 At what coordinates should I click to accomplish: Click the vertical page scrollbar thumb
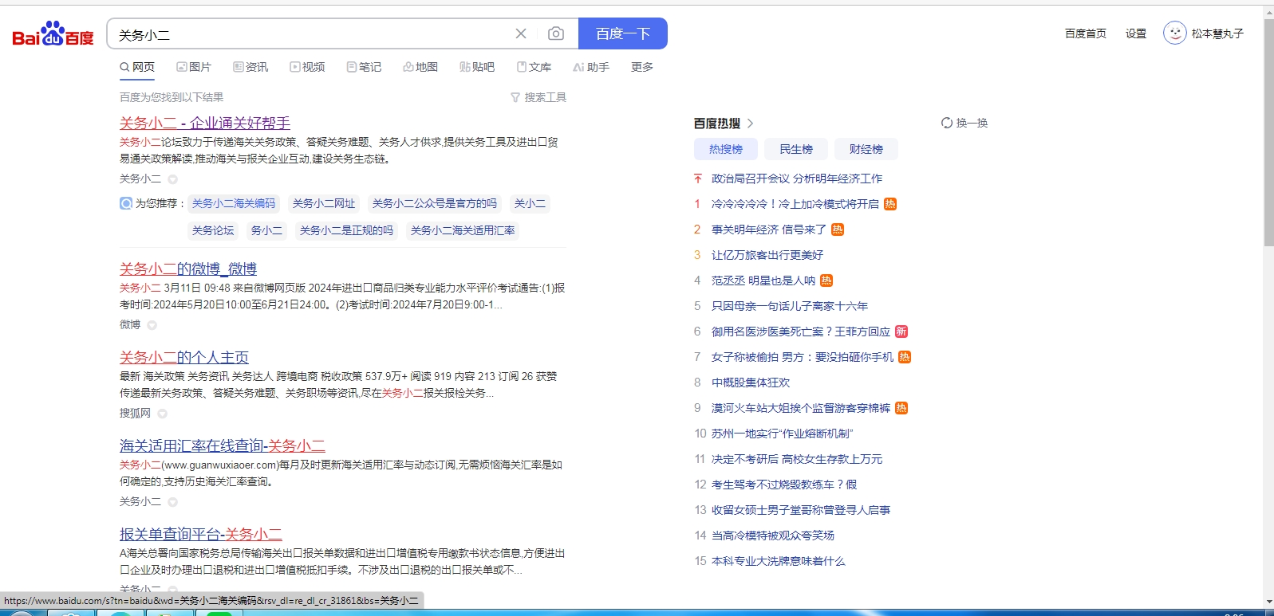[1268, 131]
